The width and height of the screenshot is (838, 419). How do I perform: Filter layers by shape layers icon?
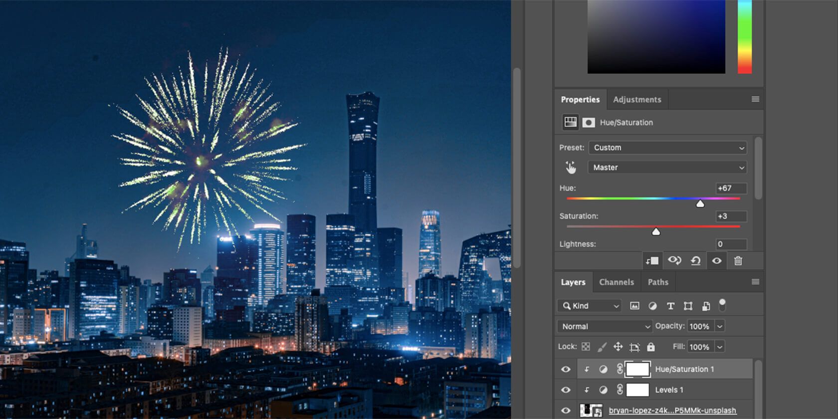688,306
